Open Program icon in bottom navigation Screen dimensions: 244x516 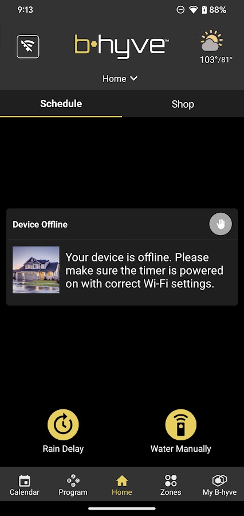click(73, 480)
